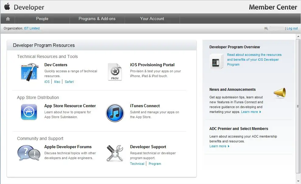Click the Home icon in navigation bar
Viewport: 301px width, 184px height.
coord(8,19)
